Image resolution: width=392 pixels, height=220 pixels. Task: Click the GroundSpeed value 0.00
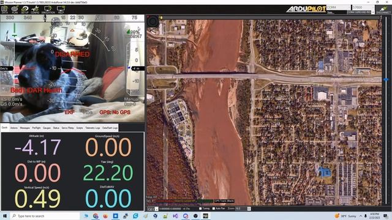pos(108,147)
